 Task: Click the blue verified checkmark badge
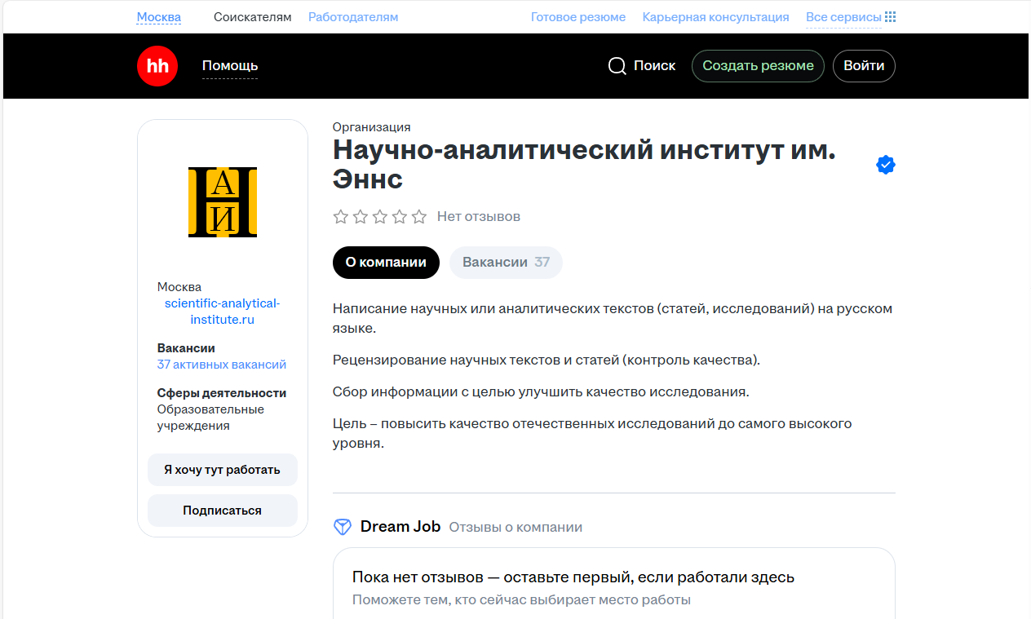click(x=885, y=165)
